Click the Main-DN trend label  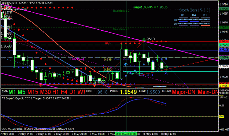(208, 92)
